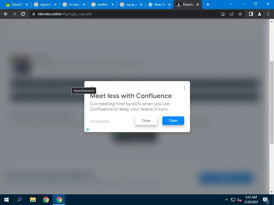
Task: Close the ClassDojo tab
Action: point(27,5)
